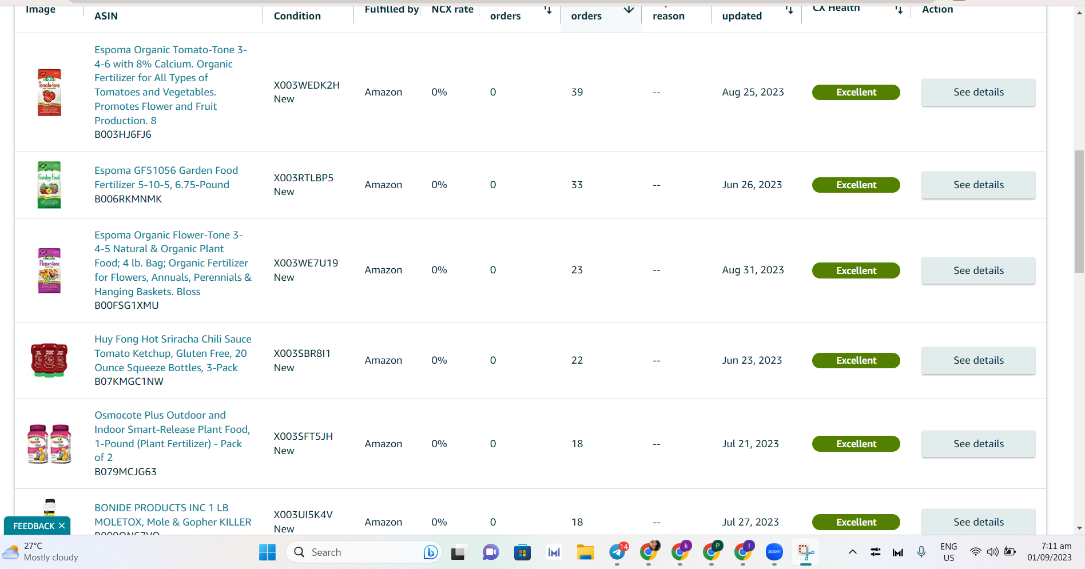1085x569 pixels.
Task: Open the Windows Start menu
Action: pyautogui.click(x=267, y=552)
